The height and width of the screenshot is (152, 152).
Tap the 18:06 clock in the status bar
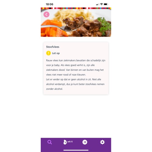click(x=50, y=4)
